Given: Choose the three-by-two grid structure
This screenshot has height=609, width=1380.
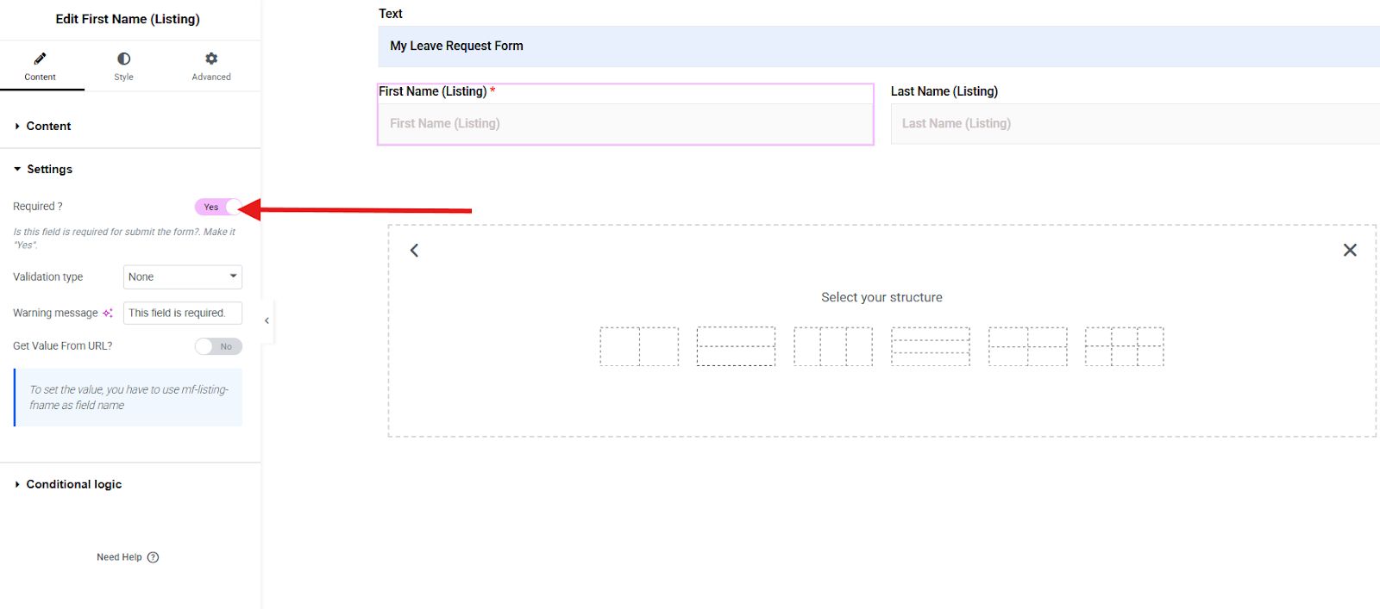Looking at the screenshot, I should coord(1125,346).
